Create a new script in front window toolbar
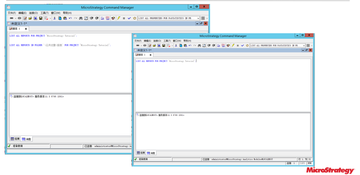Screen dimensions: 360x175 pyautogui.click(x=149, y=45)
